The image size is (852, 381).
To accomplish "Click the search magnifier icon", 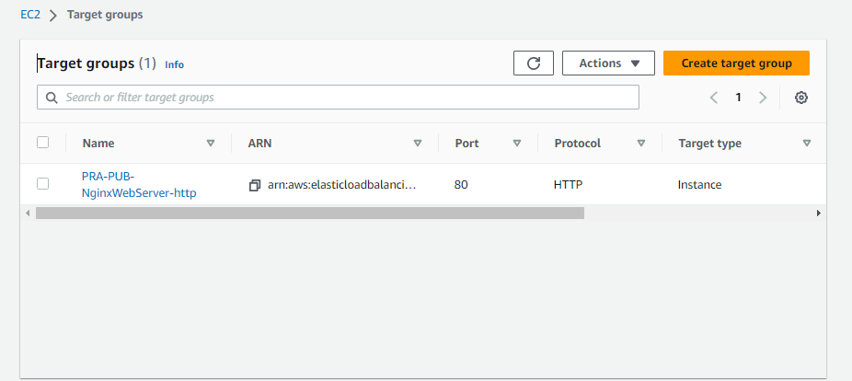I will click(52, 98).
